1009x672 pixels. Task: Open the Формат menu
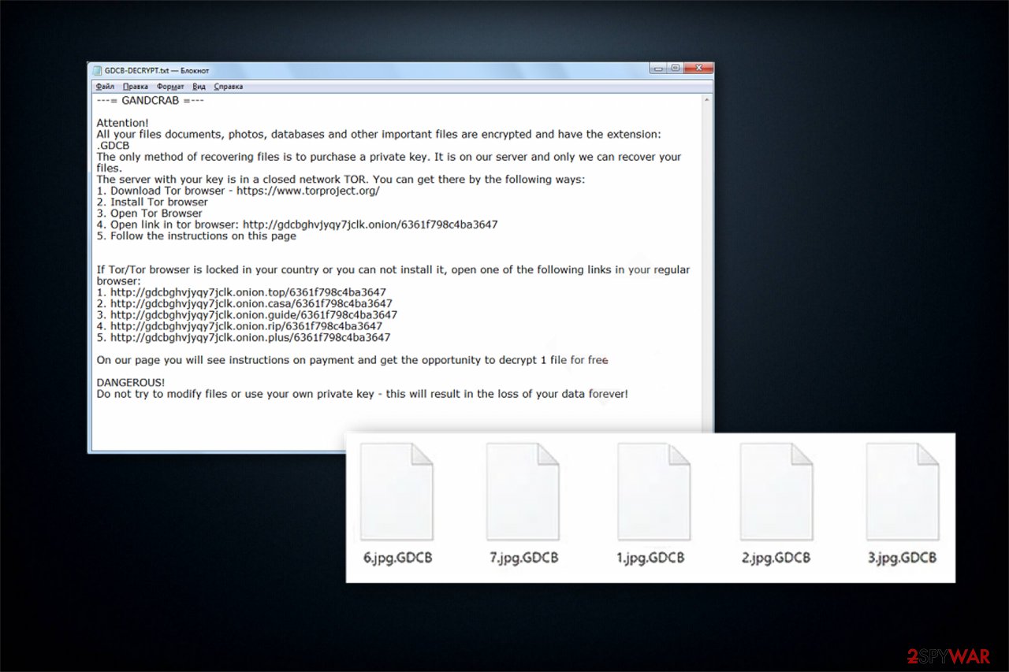(170, 87)
